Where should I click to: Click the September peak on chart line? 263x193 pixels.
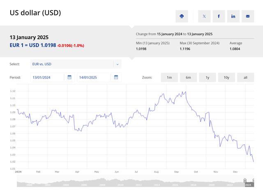[x=185, y=92]
